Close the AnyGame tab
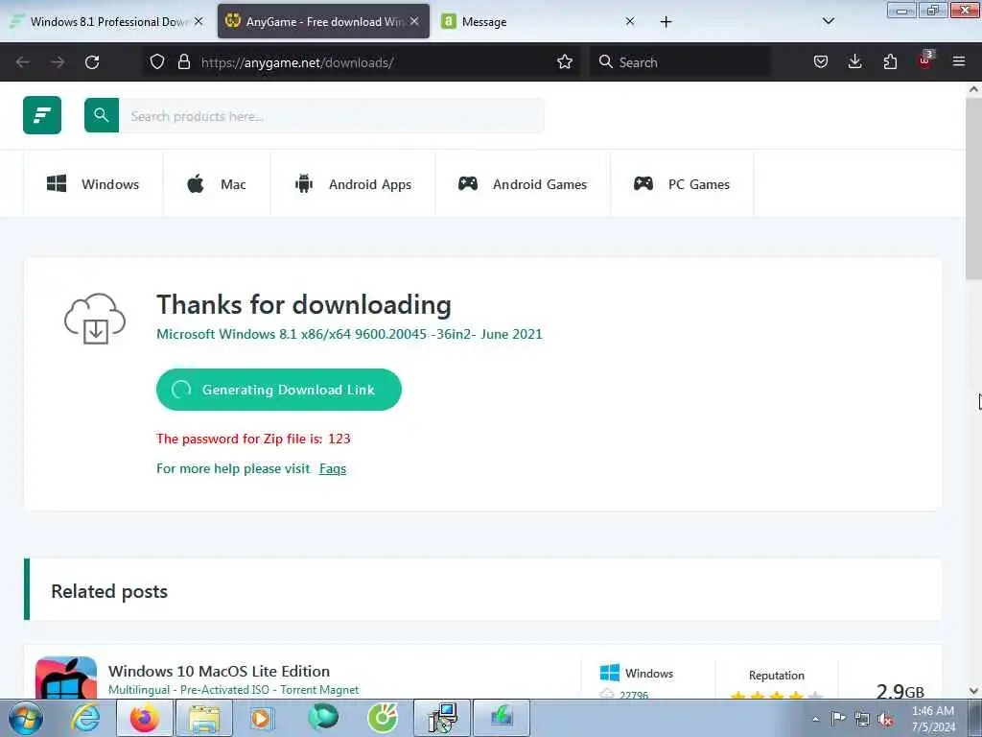Viewport: 982px width, 737px height. click(414, 21)
